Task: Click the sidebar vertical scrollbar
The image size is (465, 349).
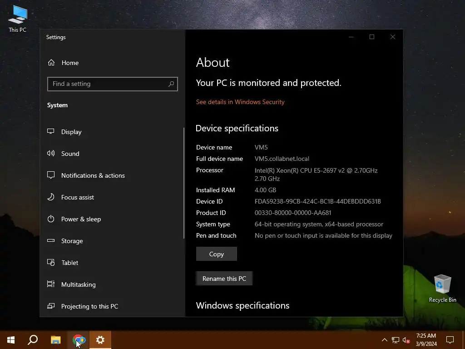Action: click(184, 183)
